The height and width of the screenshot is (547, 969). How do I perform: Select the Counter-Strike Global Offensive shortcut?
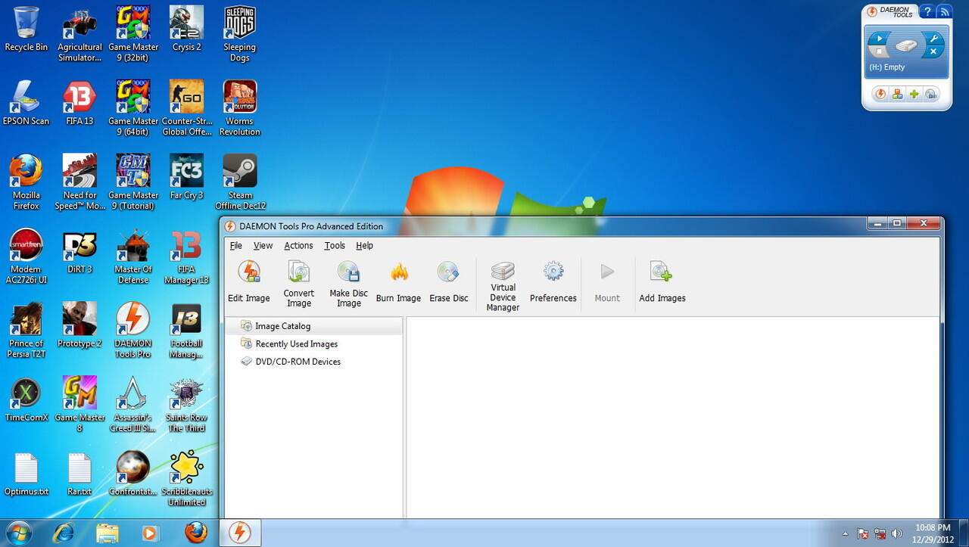click(187, 108)
